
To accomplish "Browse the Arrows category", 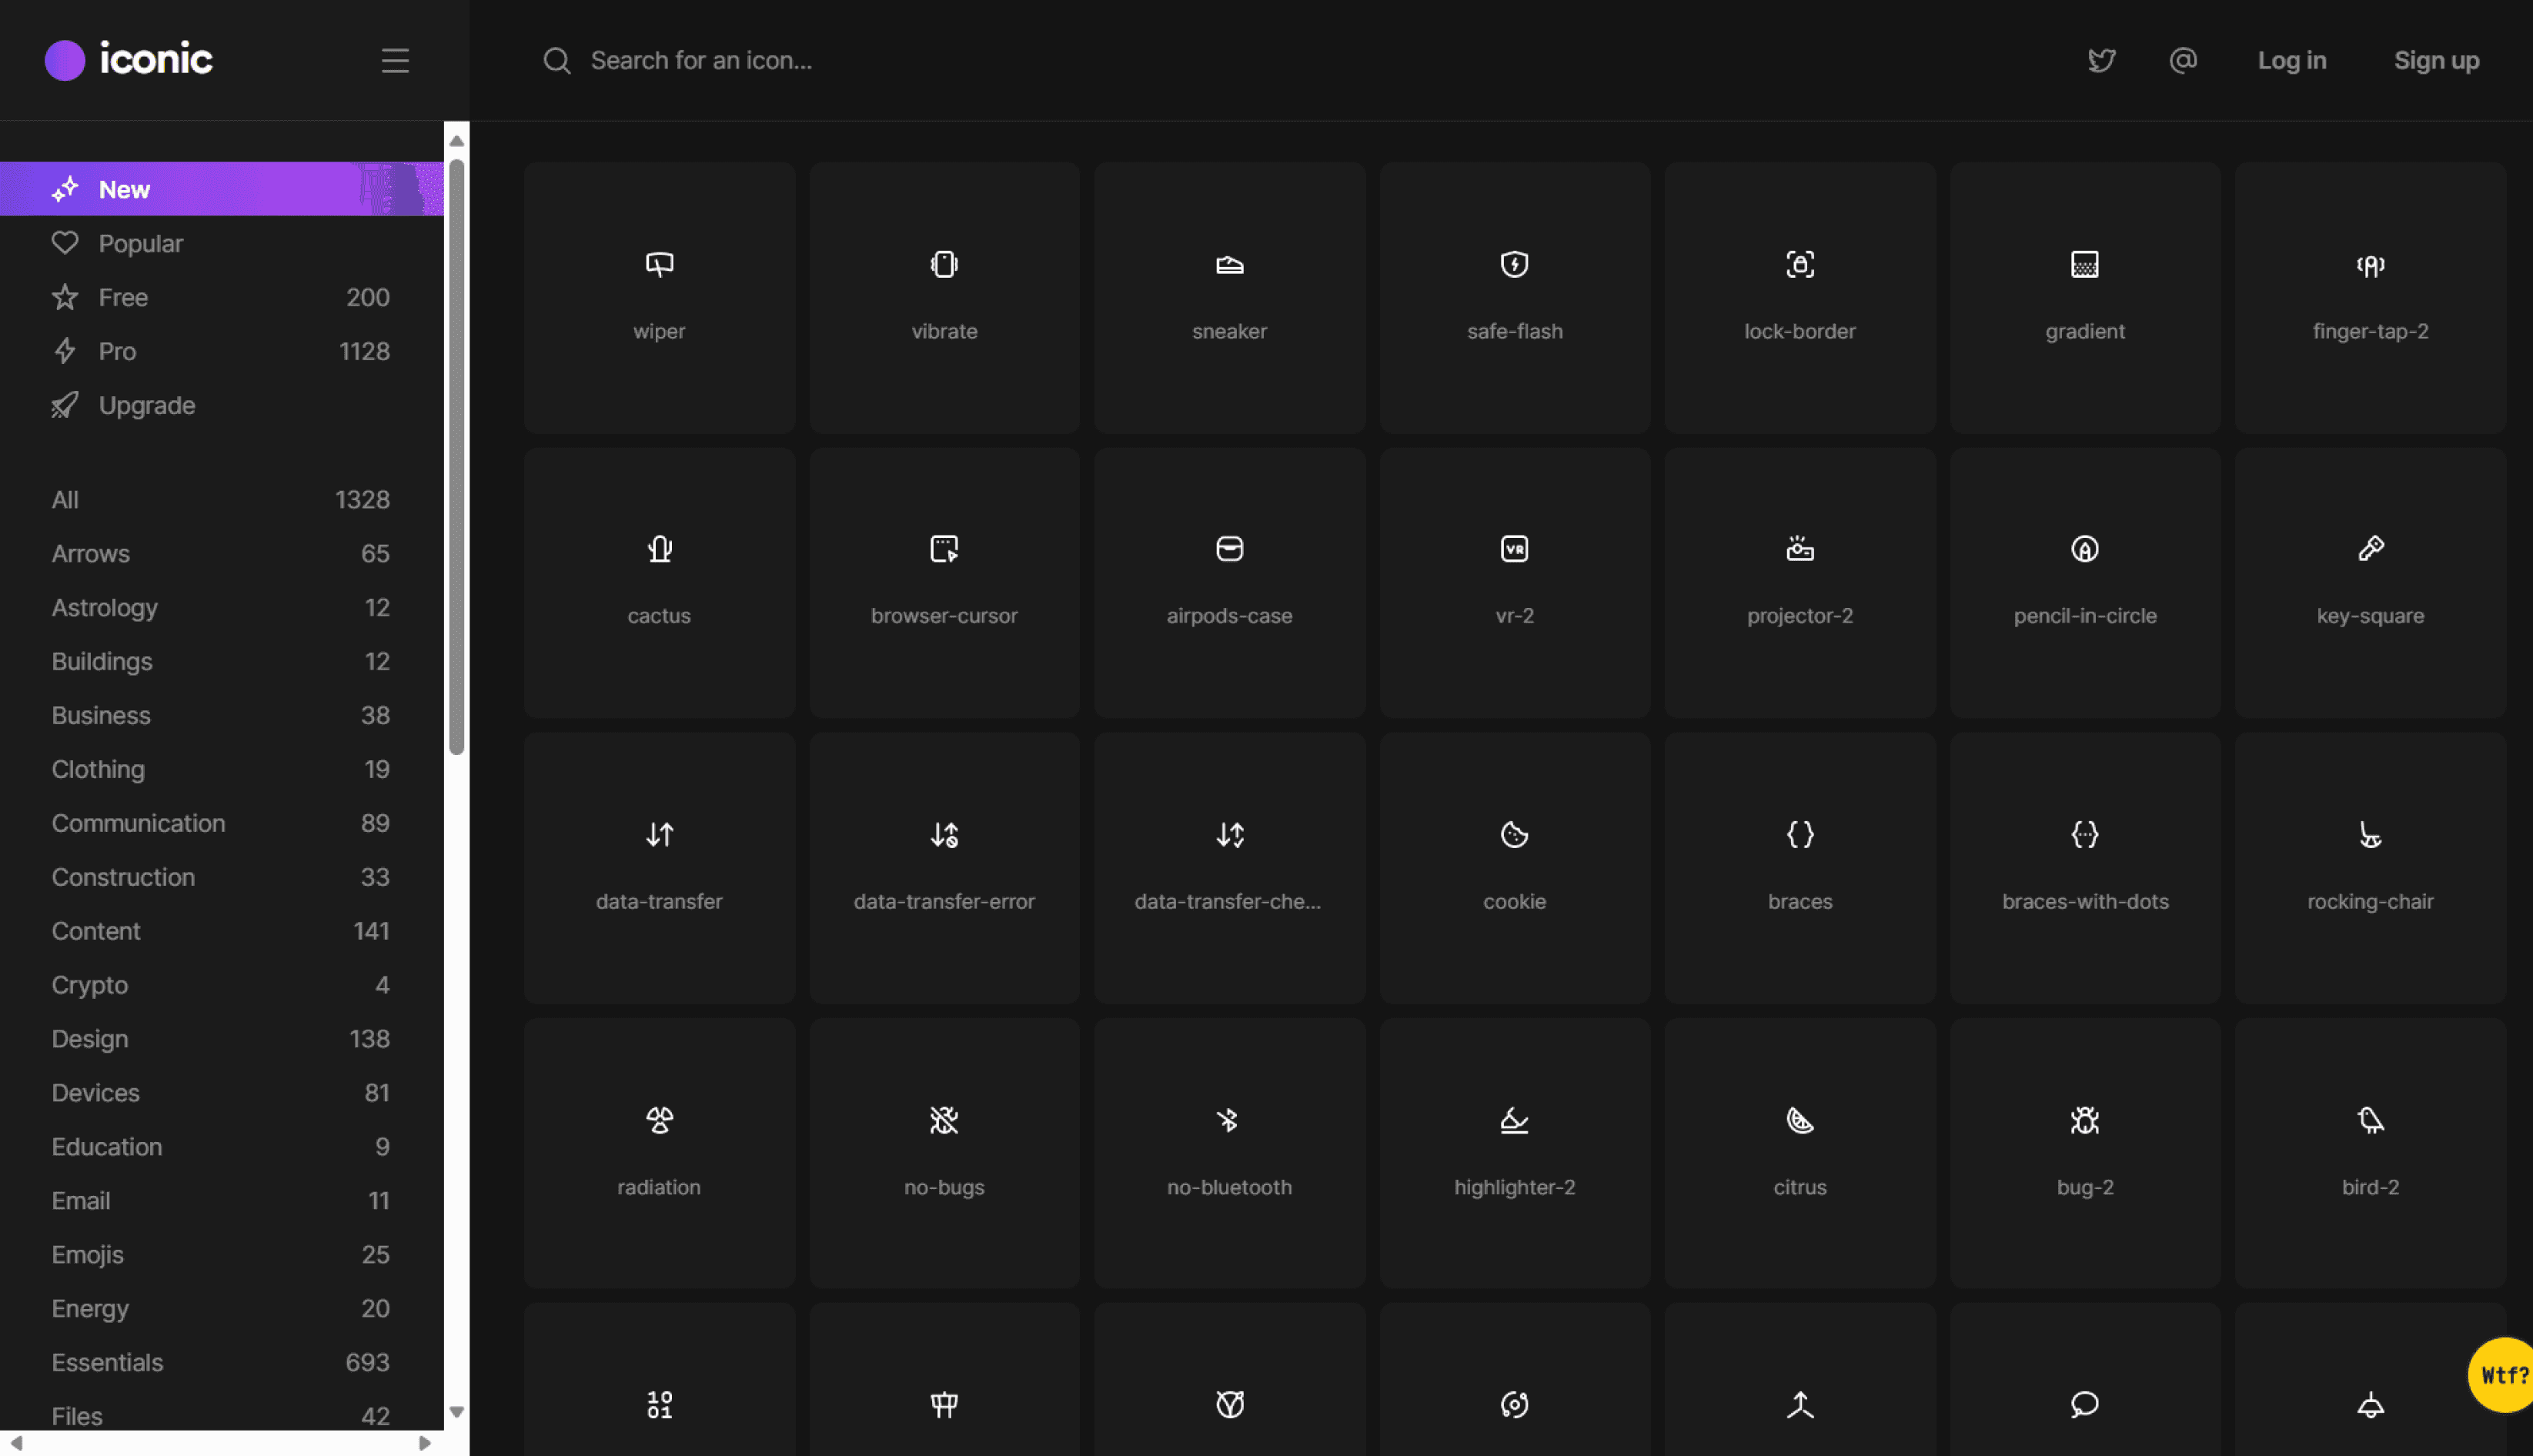I will click(x=222, y=553).
